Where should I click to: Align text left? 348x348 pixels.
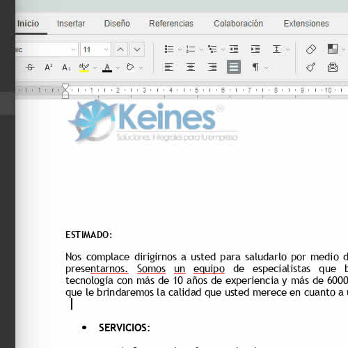click(169, 68)
